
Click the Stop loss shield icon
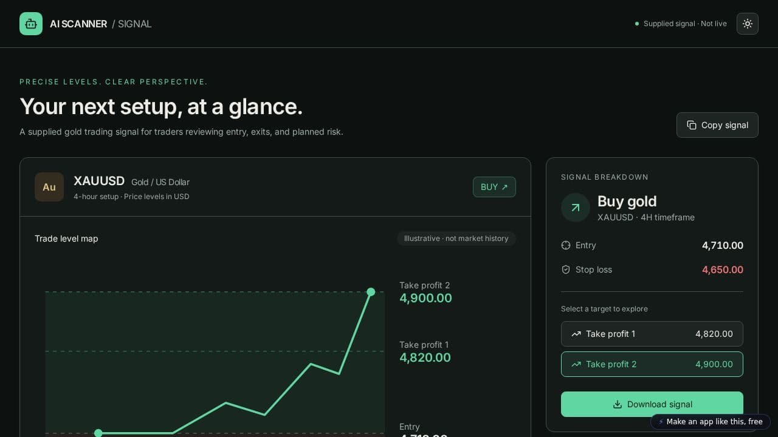point(566,269)
